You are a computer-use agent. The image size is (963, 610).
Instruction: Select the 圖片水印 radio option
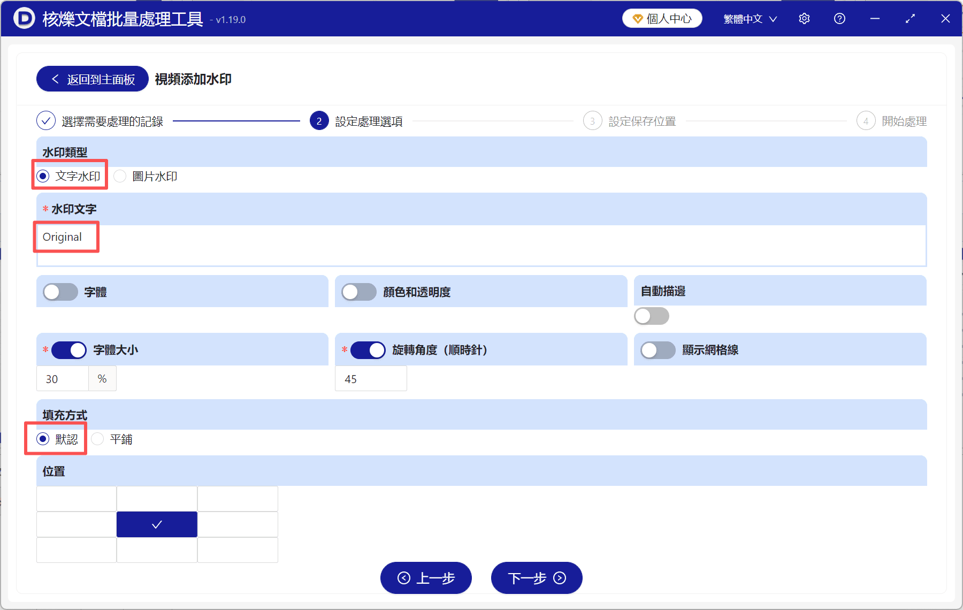119,176
